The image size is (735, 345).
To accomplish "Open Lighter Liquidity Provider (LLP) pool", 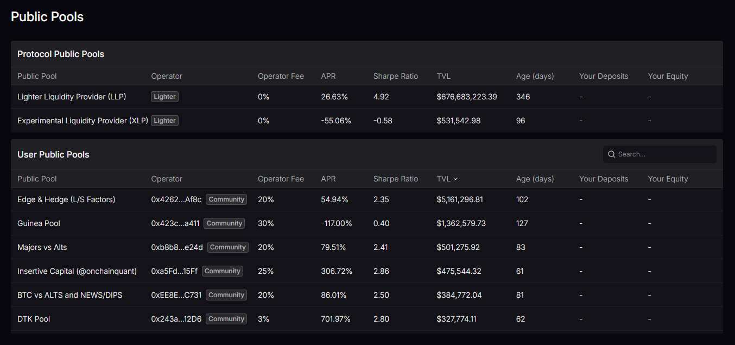I will pyautogui.click(x=72, y=97).
